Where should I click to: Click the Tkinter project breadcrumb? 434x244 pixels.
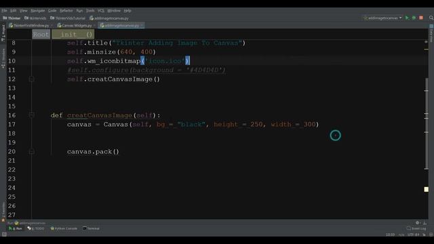click(12, 18)
